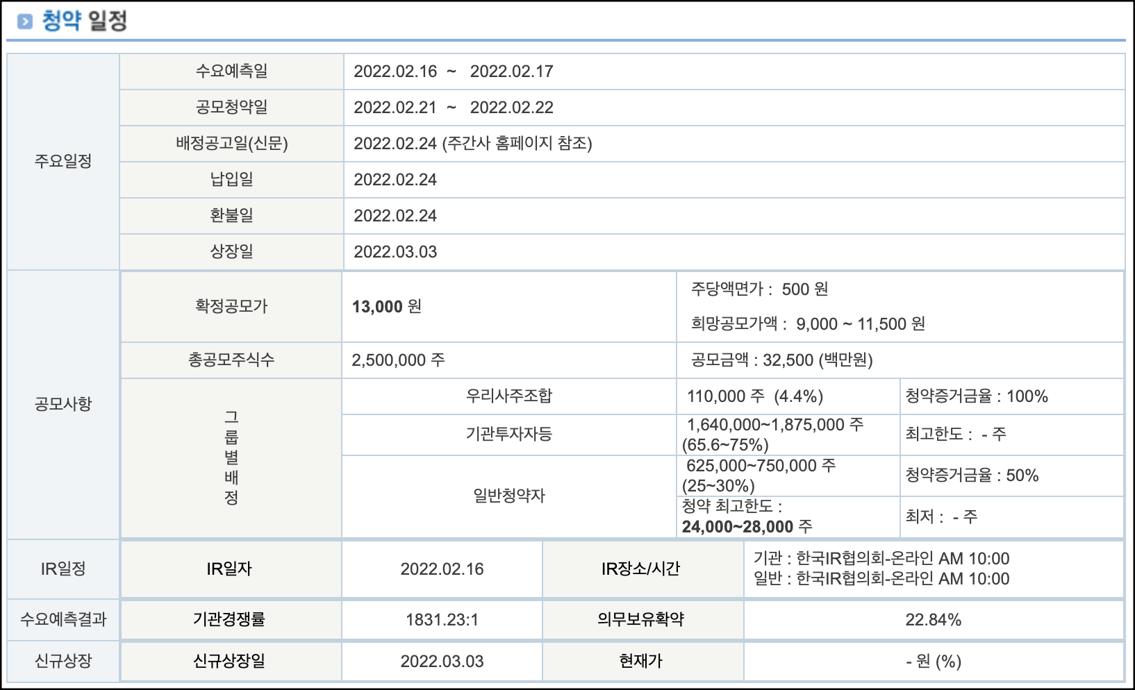
Task: Click 최고한도 : - 주 text
Action: (x=955, y=435)
